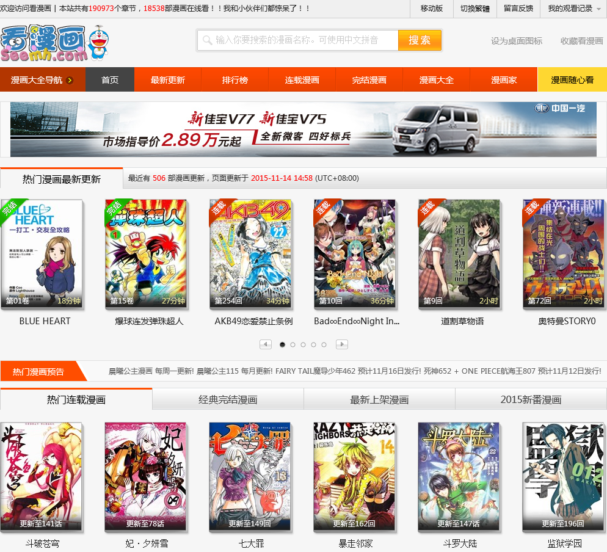
Task: Open the 监狱学园 cover thumbnail
Action: tap(564, 476)
